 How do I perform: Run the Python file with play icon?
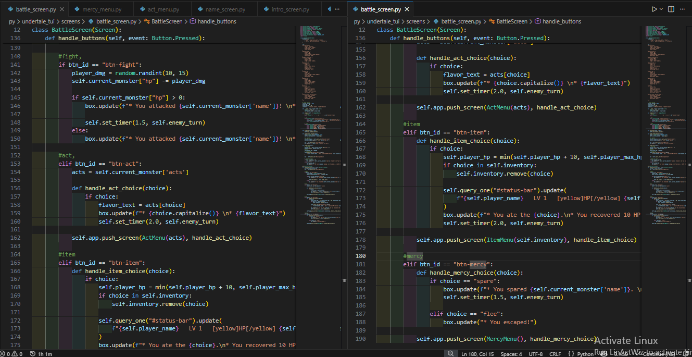(654, 9)
